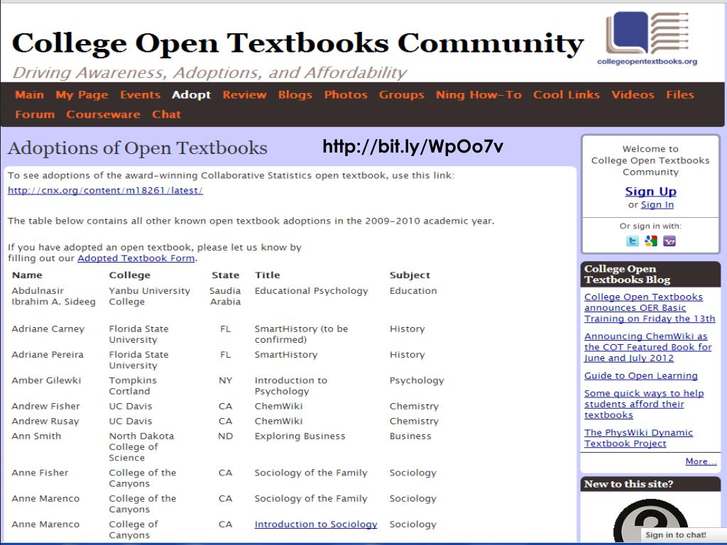Viewport: 727px width, 545px height.
Task: Click the Adoptions of Open Textbooks heading
Action: pyautogui.click(x=137, y=148)
